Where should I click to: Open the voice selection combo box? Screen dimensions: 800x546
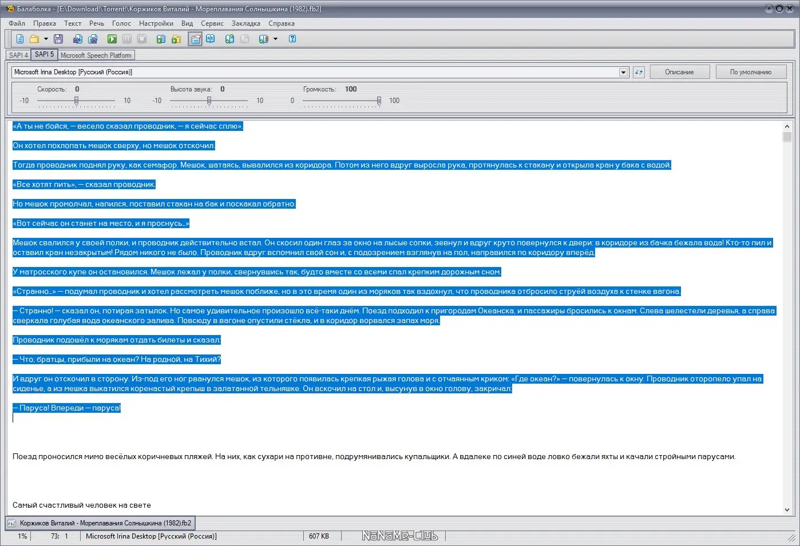pos(320,72)
